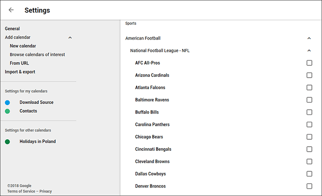Check the Arizona Cardinals checkbox
The image size is (322, 196).
309,75
